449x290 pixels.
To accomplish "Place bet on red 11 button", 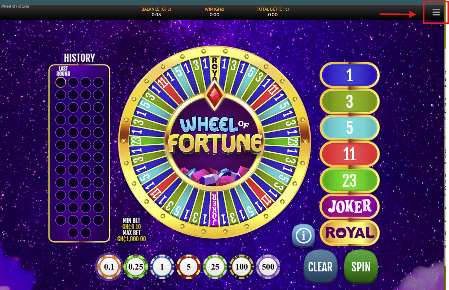I will 349,154.
